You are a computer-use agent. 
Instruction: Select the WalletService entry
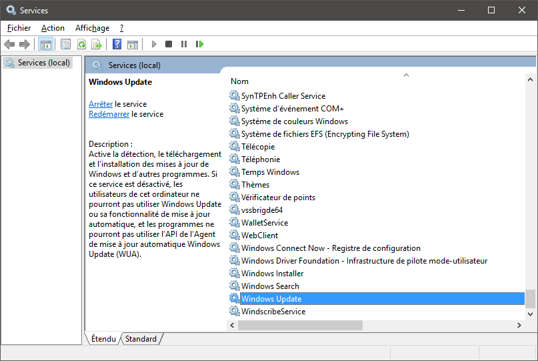click(265, 223)
